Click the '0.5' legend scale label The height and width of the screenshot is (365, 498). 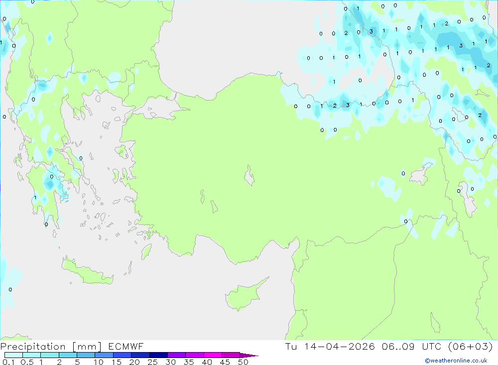[27, 362]
